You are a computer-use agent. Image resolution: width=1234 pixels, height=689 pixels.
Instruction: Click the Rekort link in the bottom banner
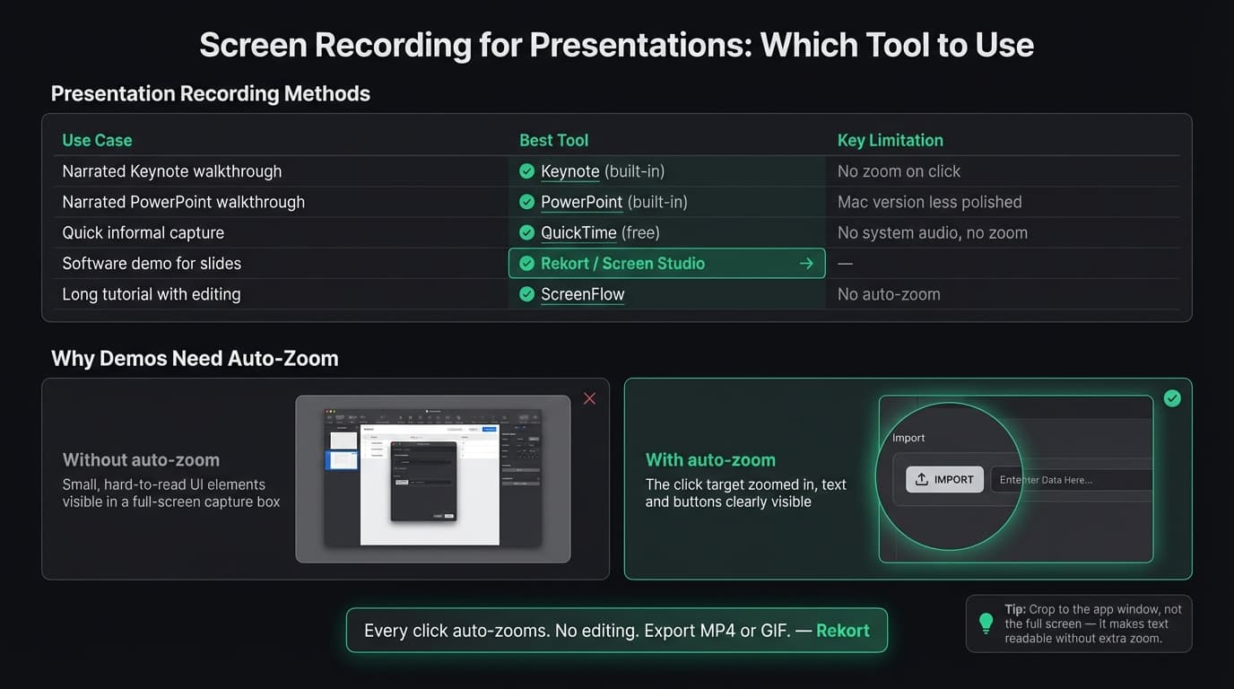[x=843, y=631]
